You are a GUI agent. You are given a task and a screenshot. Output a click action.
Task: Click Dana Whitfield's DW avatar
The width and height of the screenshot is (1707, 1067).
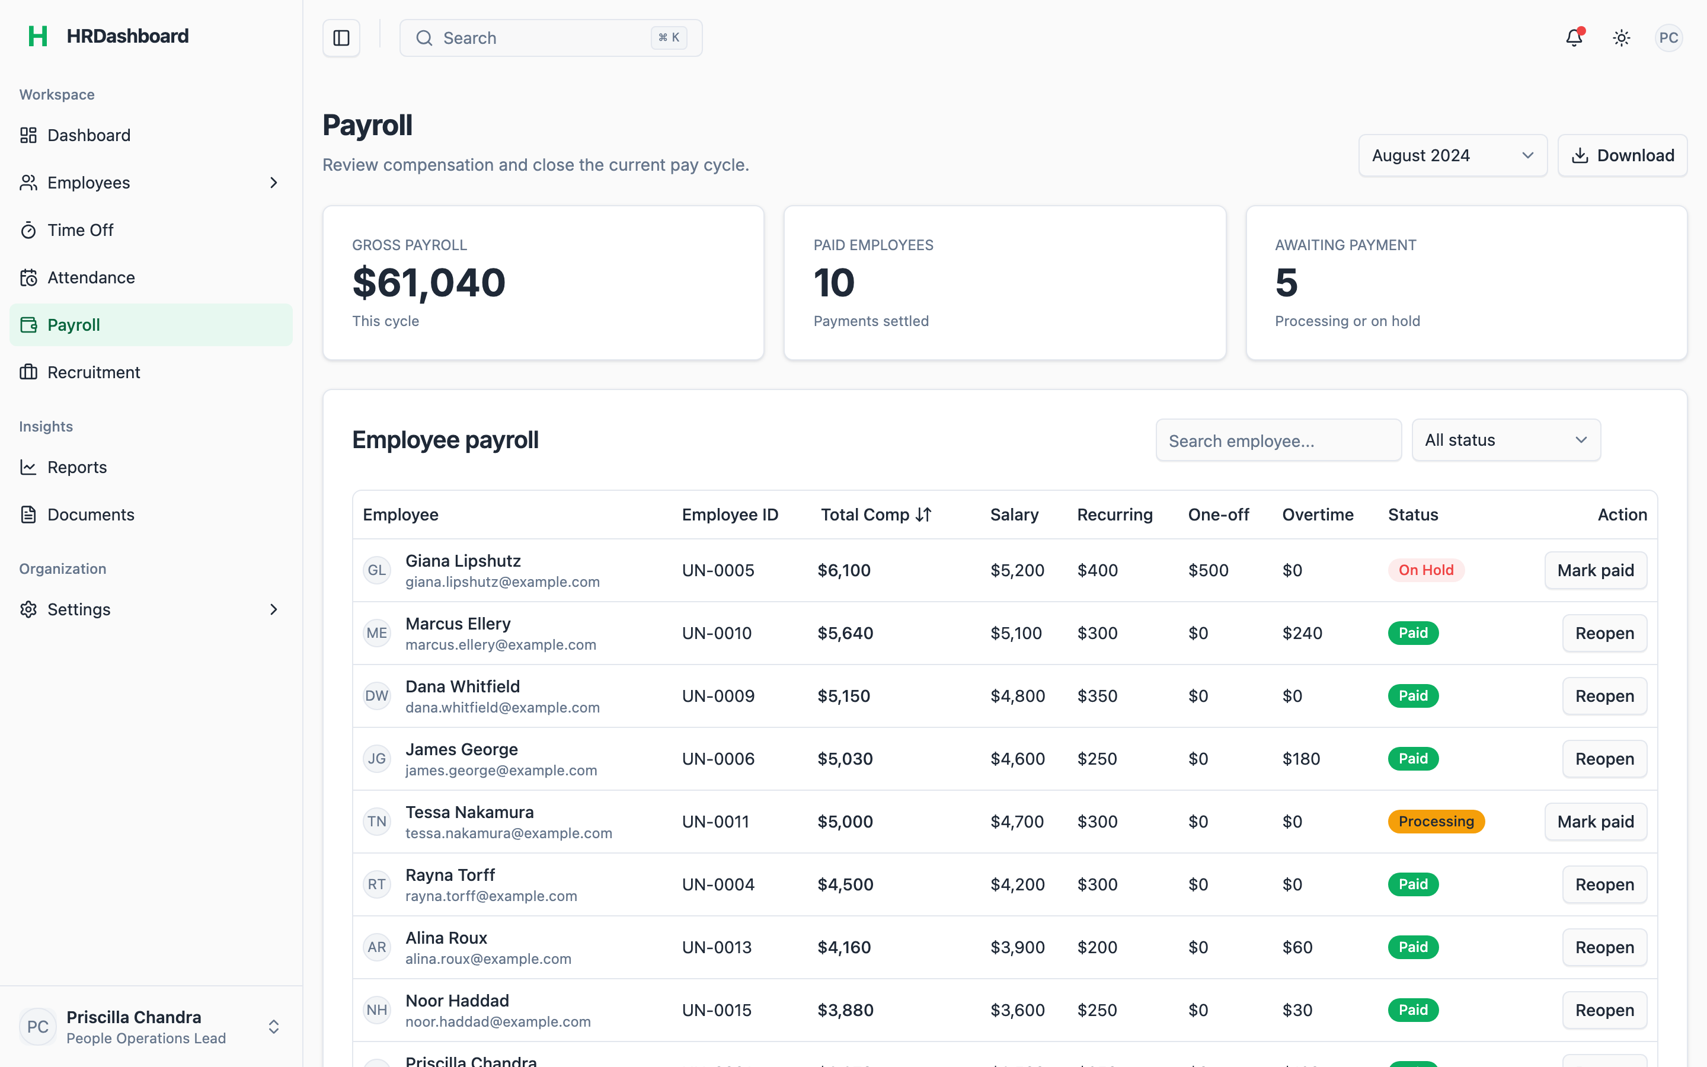pyautogui.click(x=377, y=696)
